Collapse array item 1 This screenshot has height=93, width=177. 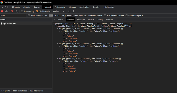coord(58,44)
